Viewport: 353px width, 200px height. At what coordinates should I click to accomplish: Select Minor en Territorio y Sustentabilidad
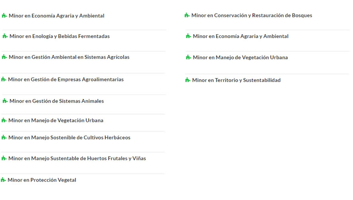(x=236, y=80)
